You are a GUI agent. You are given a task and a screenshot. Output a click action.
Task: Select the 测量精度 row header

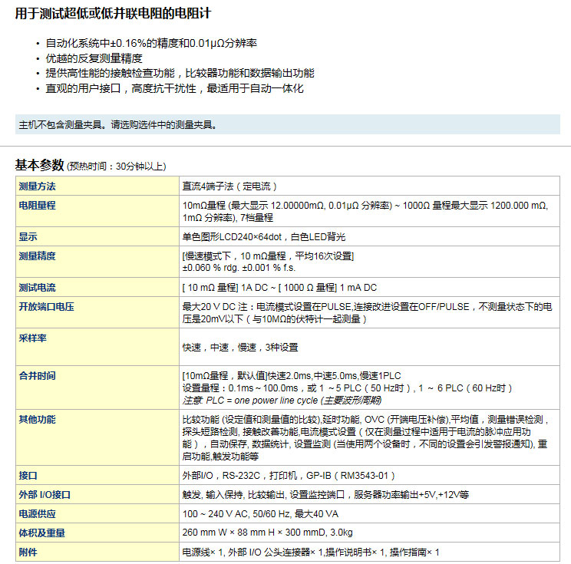point(38,256)
